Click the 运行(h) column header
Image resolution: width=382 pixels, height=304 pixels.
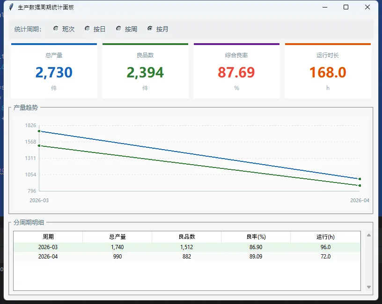[325, 236]
